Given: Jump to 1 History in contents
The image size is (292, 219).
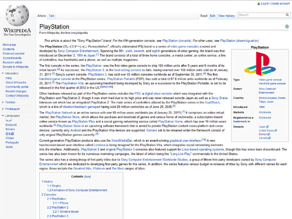Looking at the screenshot, I should (x=47, y=182).
